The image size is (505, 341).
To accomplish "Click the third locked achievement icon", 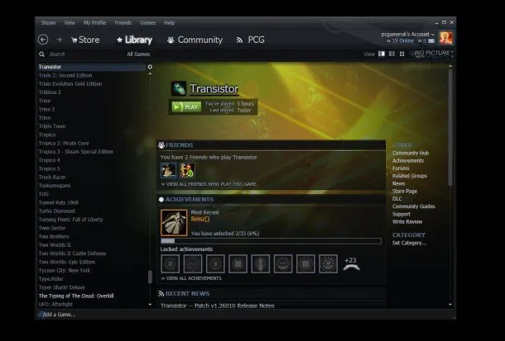I will click(x=215, y=264).
